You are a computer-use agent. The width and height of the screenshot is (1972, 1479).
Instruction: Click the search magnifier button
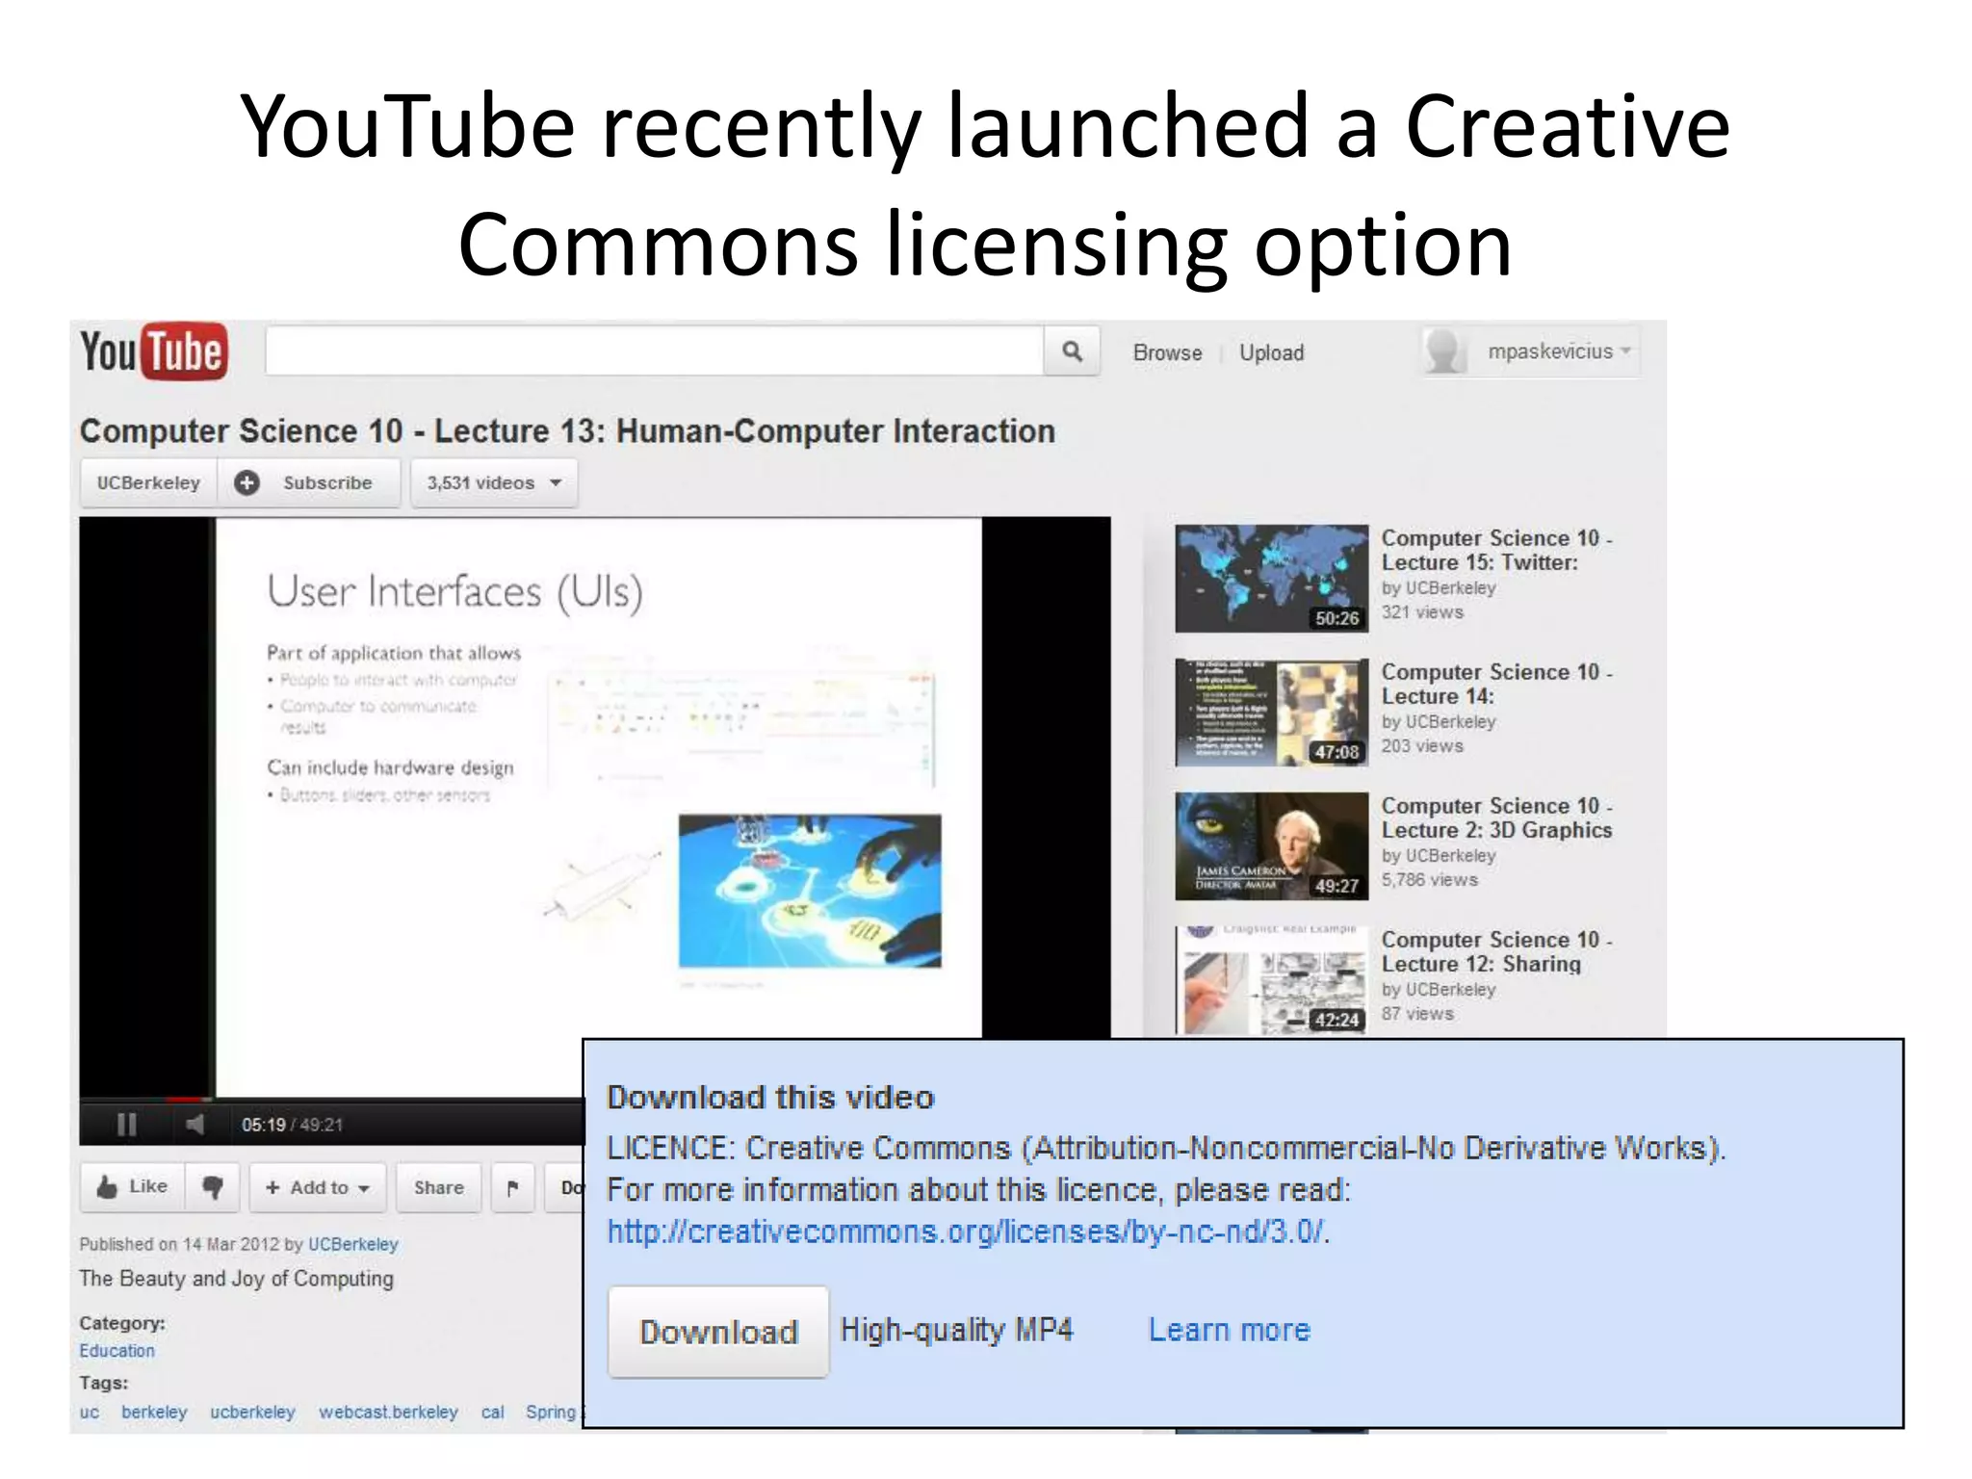(x=1072, y=351)
